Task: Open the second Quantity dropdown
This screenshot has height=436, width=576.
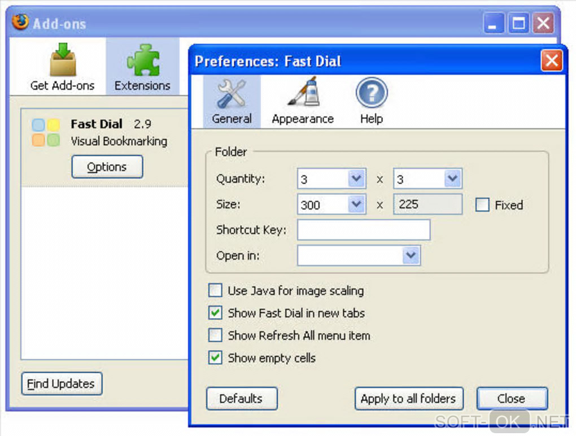Action: [452, 179]
